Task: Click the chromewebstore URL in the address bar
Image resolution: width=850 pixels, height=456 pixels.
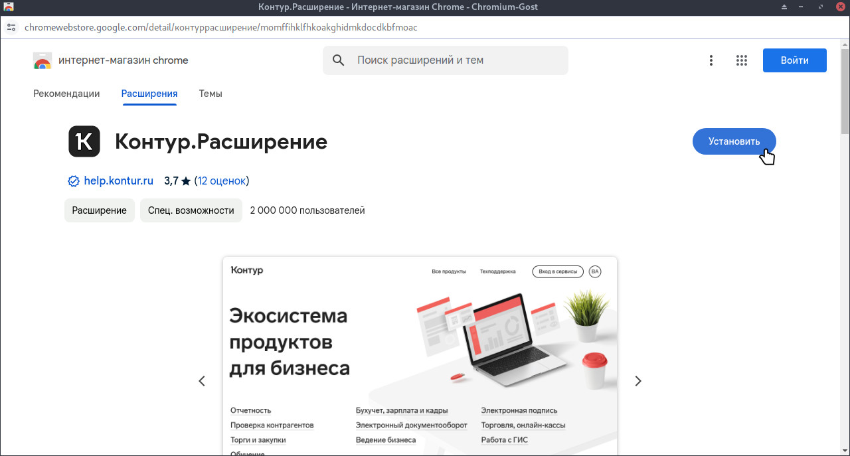Action: 221,27
